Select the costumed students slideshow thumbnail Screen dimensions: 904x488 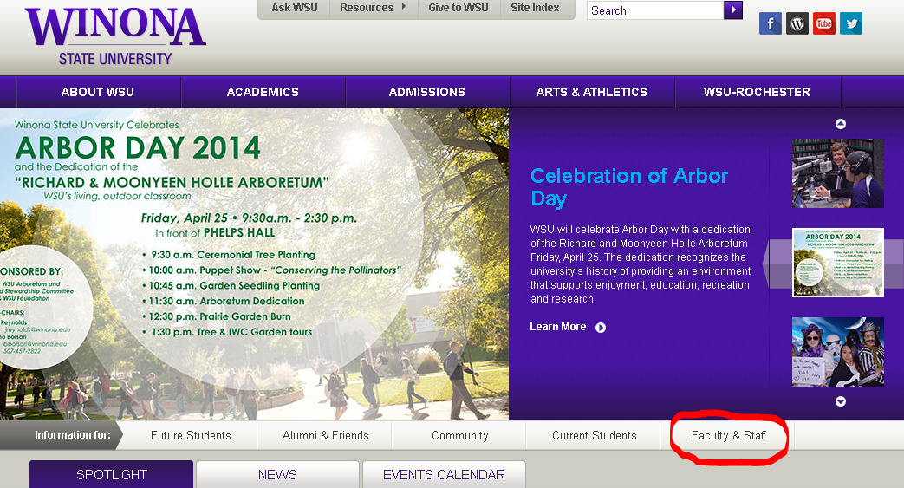(837, 351)
